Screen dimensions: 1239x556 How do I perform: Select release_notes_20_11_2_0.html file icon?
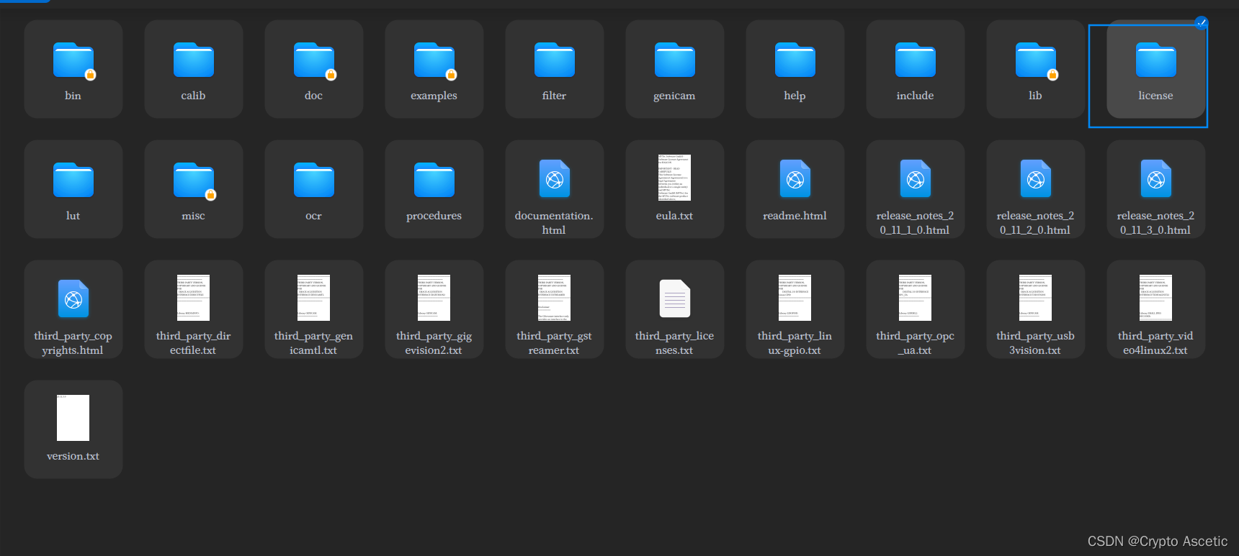(1036, 179)
